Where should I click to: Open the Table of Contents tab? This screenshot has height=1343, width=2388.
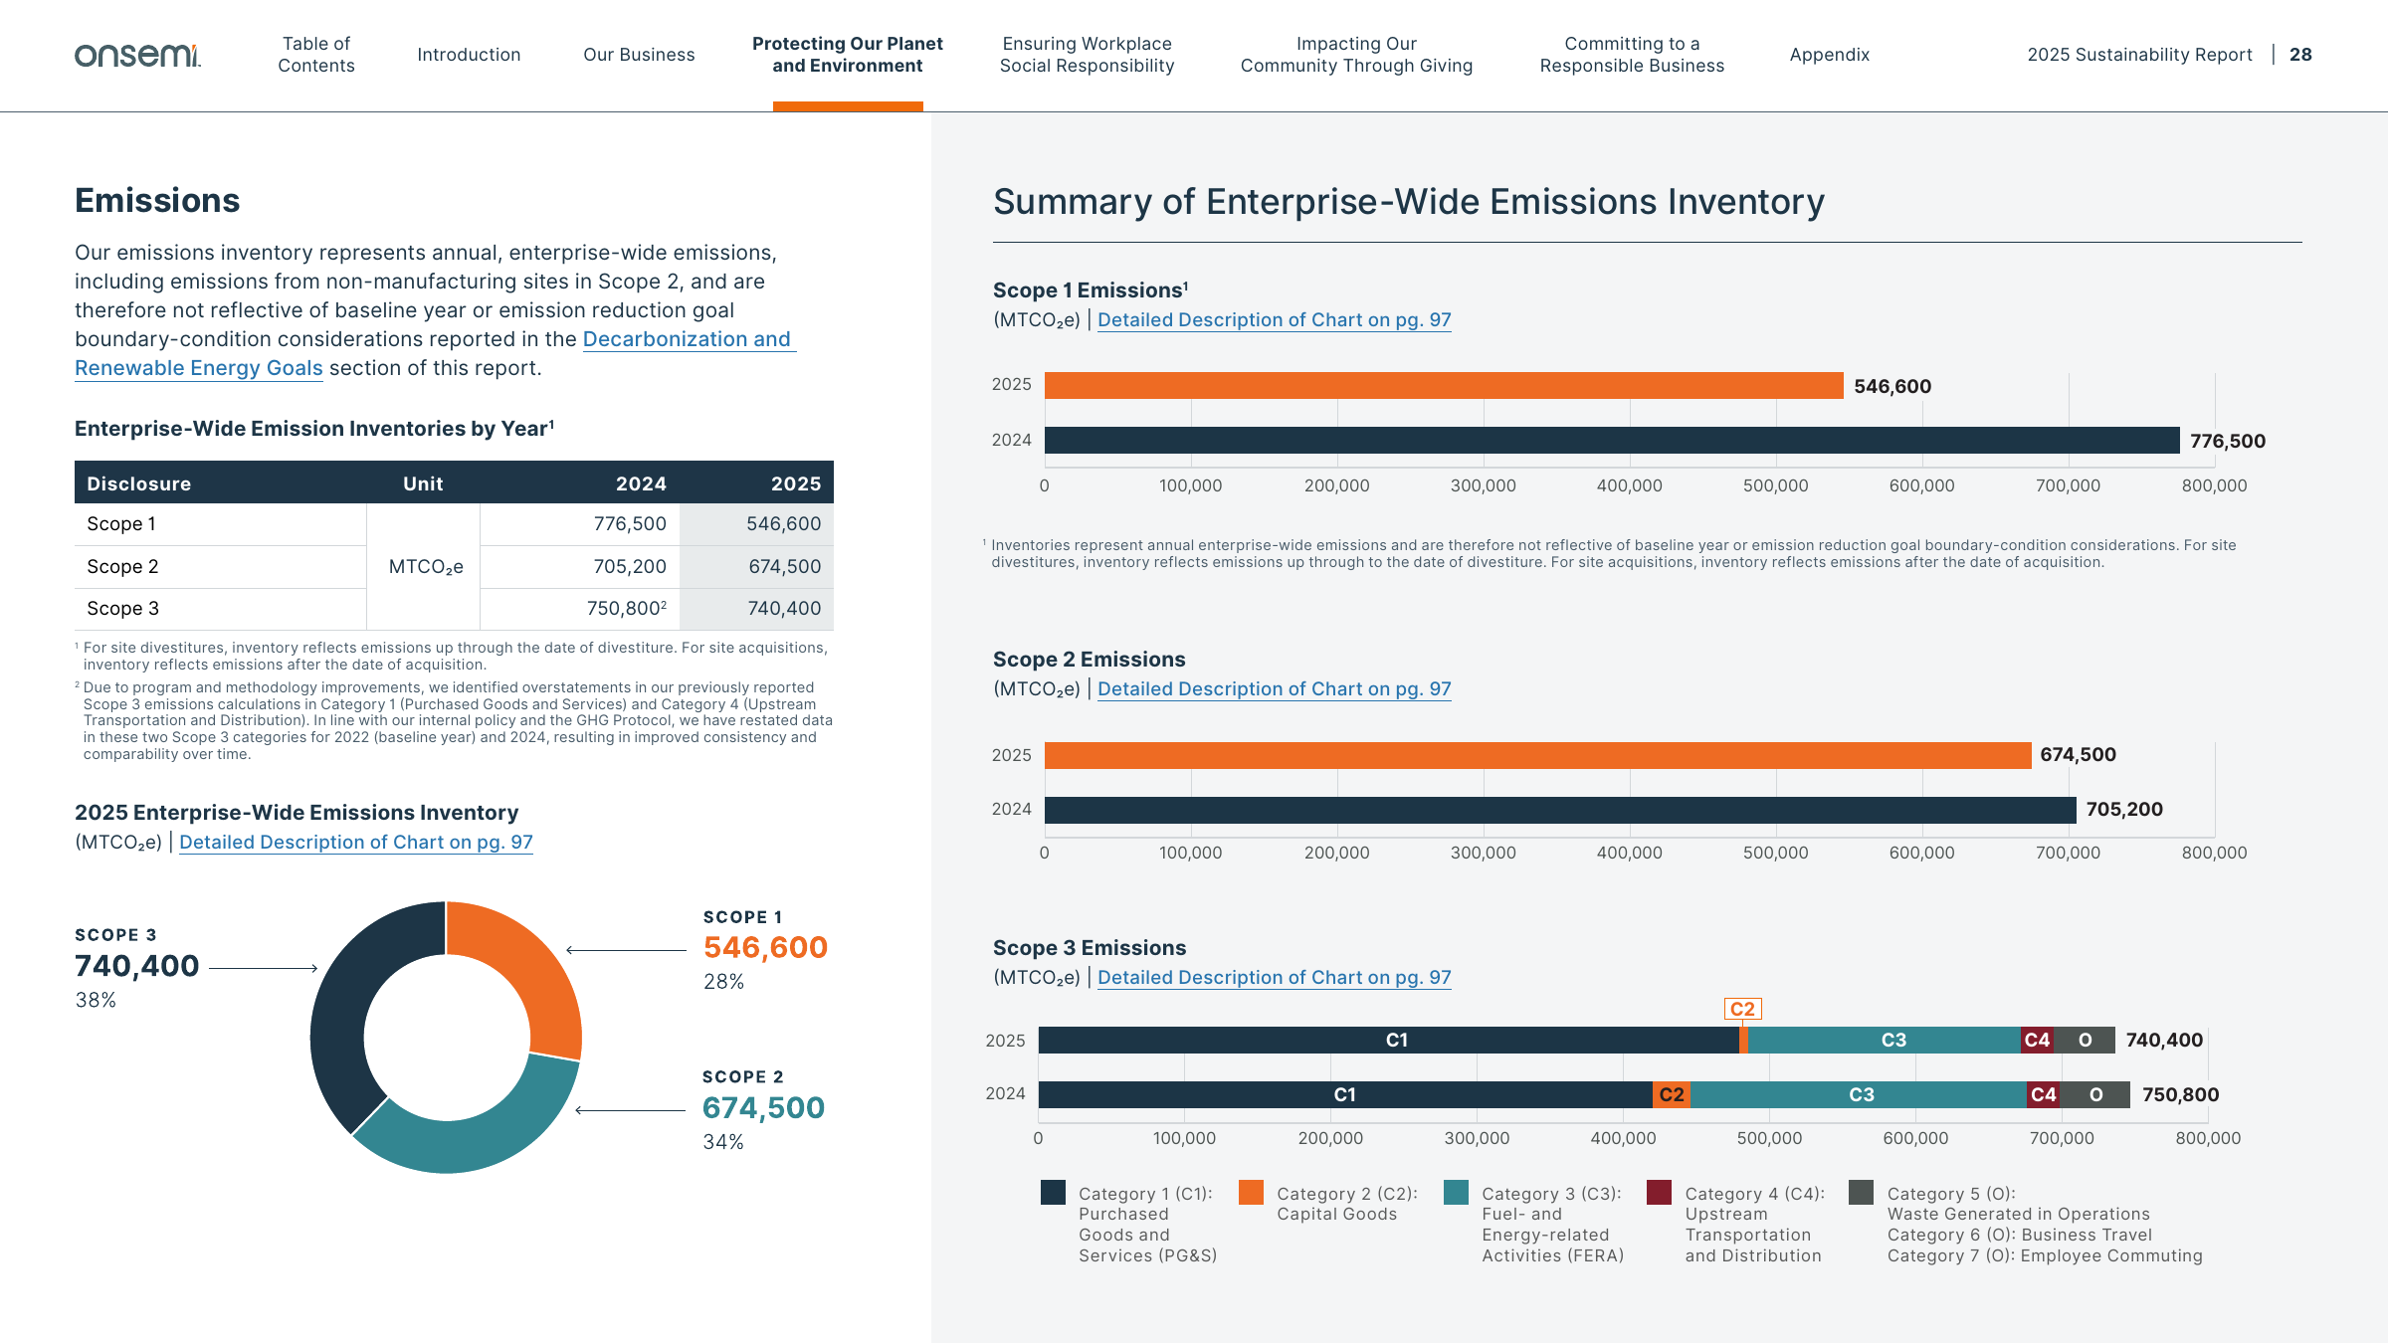point(316,55)
